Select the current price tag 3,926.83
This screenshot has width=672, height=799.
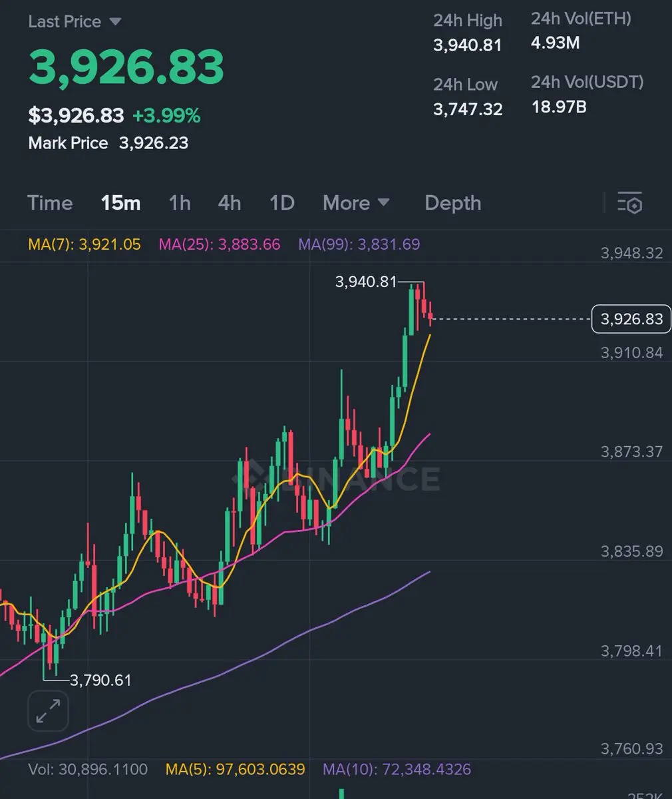631,319
